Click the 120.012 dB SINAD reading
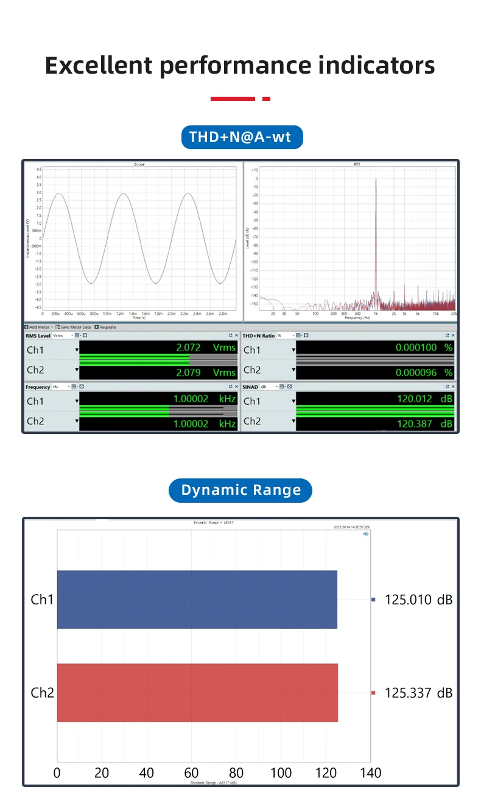The height and width of the screenshot is (801, 481). [x=424, y=399]
